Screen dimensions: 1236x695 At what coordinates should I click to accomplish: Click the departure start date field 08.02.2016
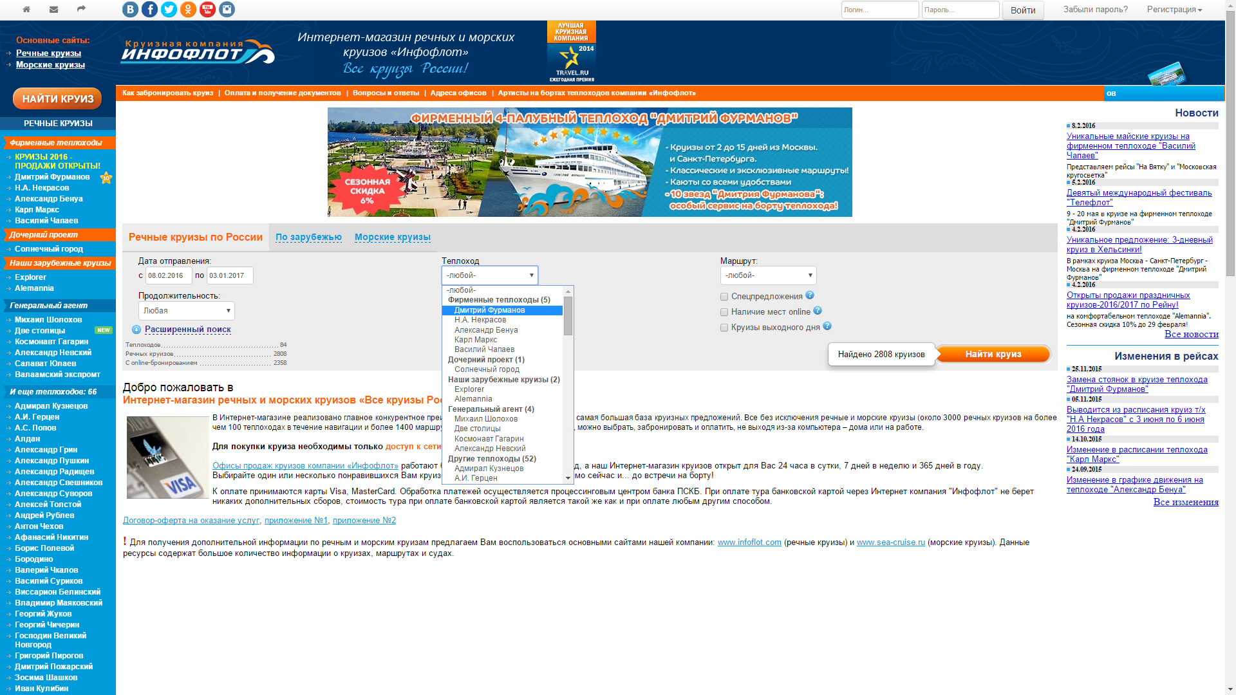[169, 275]
